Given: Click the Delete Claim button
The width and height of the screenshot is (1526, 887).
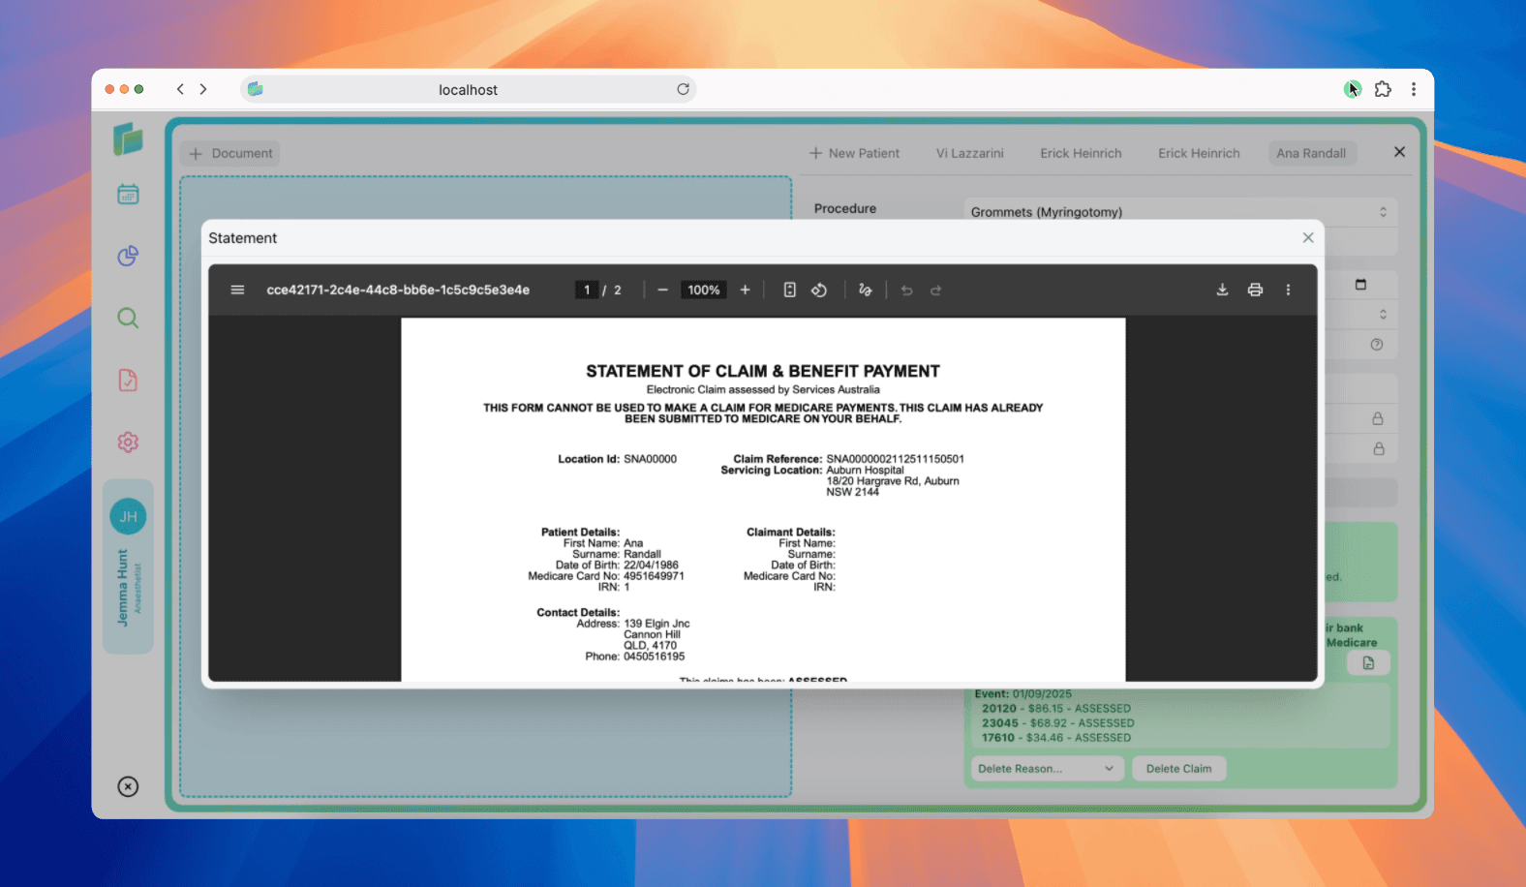Looking at the screenshot, I should (x=1178, y=769).
